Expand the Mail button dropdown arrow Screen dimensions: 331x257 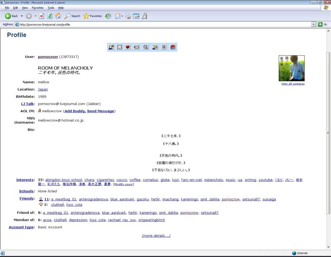[122, 16]
